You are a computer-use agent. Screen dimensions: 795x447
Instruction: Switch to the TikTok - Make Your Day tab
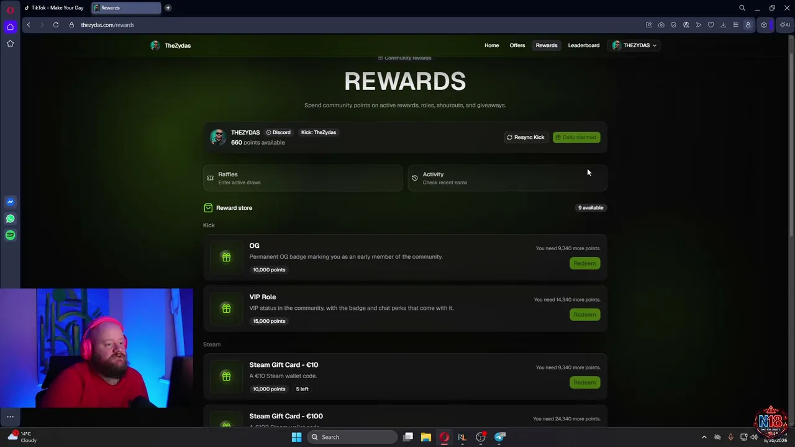pos(54,8)
